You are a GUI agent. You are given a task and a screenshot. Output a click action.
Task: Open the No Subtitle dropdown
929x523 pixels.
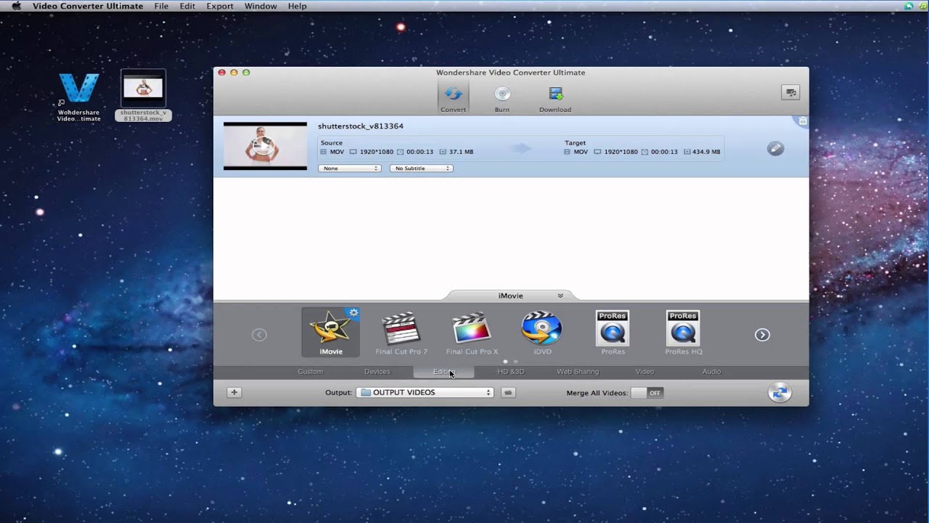[x=422, y=169]
